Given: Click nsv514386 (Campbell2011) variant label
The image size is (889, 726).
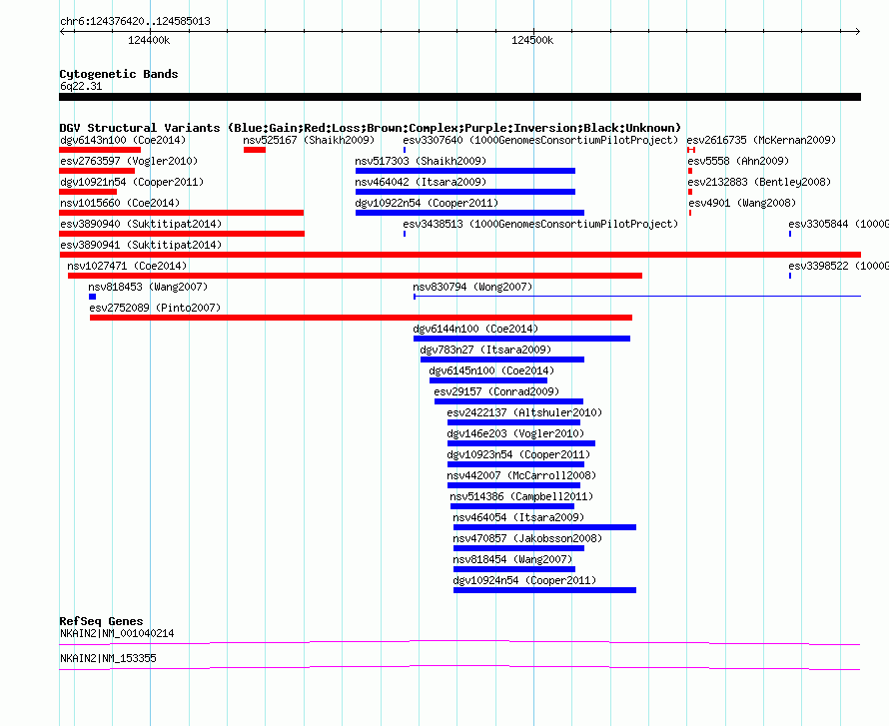Looking at the screenshot, I should click(521, 496).
